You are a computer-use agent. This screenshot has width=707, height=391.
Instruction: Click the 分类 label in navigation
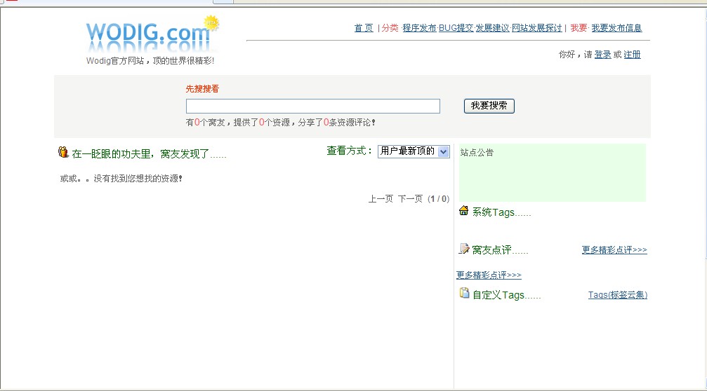[x=390, y=28]
